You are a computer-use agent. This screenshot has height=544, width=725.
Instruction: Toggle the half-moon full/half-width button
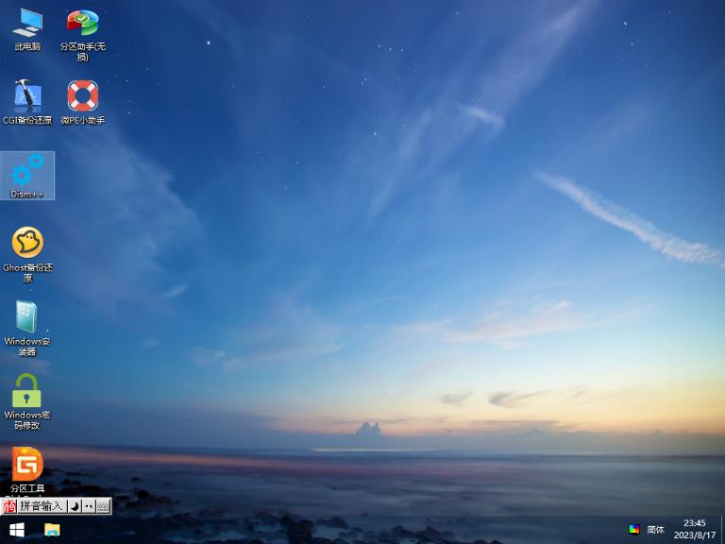(x=76, y=506)
